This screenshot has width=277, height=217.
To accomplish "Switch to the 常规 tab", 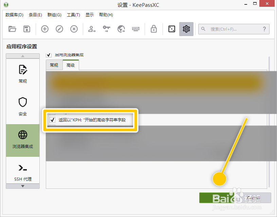I will pyautogui.click(x=54, y=65).
